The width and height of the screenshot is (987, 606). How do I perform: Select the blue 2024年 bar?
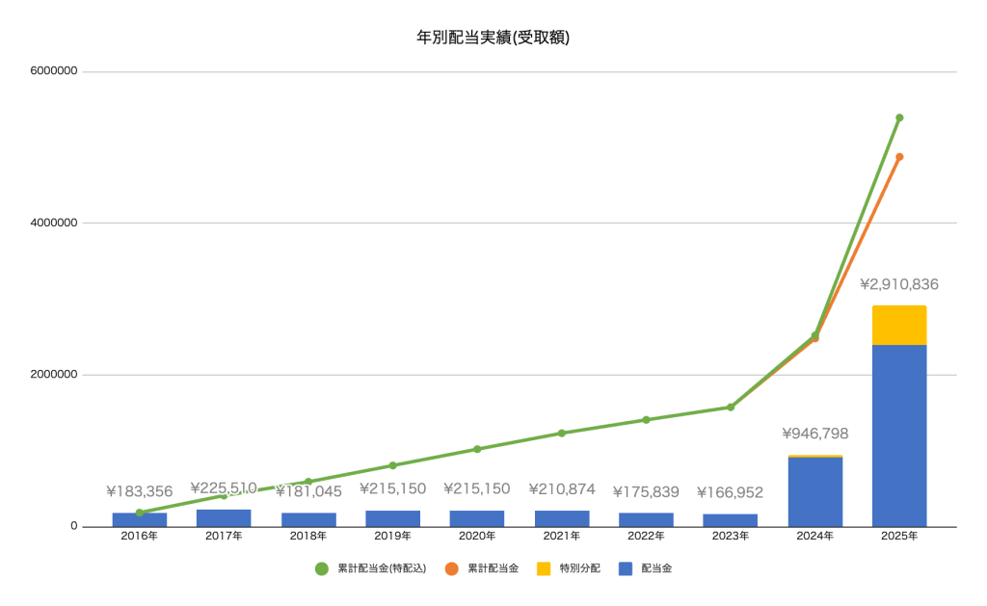[x=815, y=492]
